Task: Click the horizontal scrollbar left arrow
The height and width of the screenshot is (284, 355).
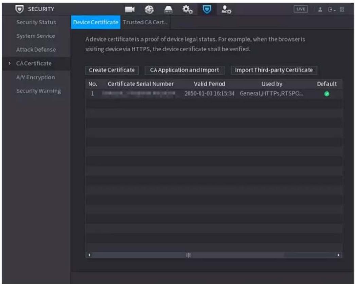Action: coord(89,255)
